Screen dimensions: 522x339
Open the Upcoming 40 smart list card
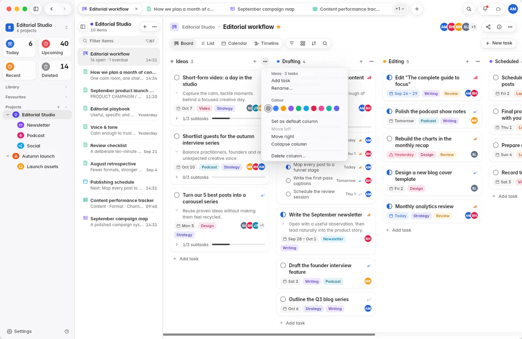[x=55, y=47]
